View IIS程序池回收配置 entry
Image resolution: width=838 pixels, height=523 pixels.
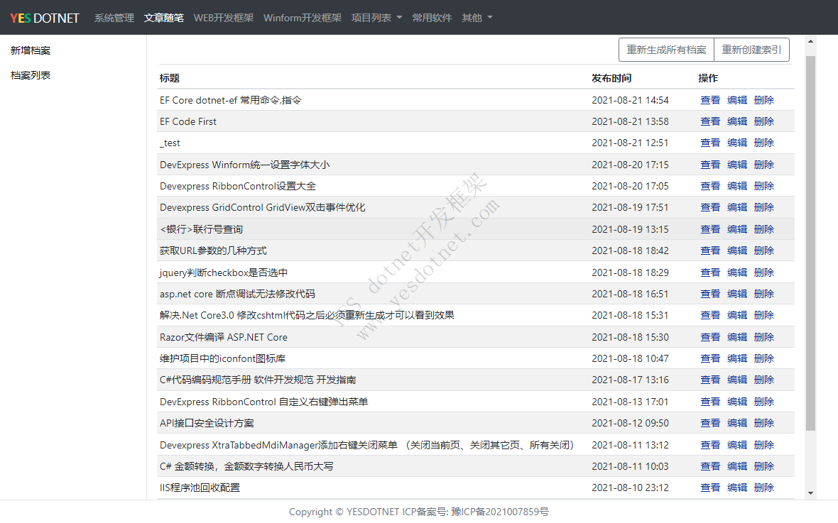pos(710,488)
